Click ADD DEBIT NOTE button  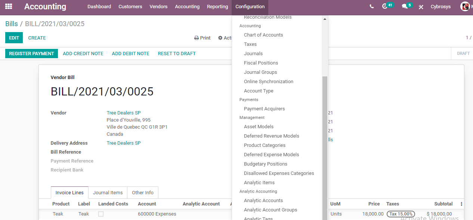(x=131, y=54)
